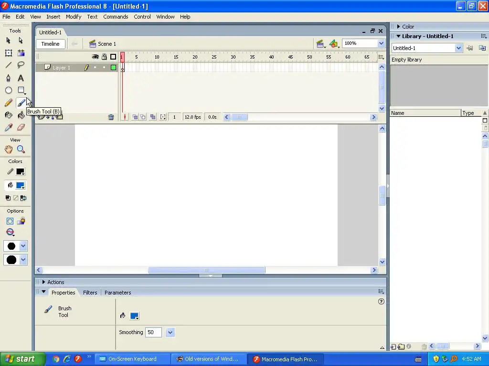Click the Timeline button
Screen dimensions: 489x366
pyautogui.click(x=51, y=44)
